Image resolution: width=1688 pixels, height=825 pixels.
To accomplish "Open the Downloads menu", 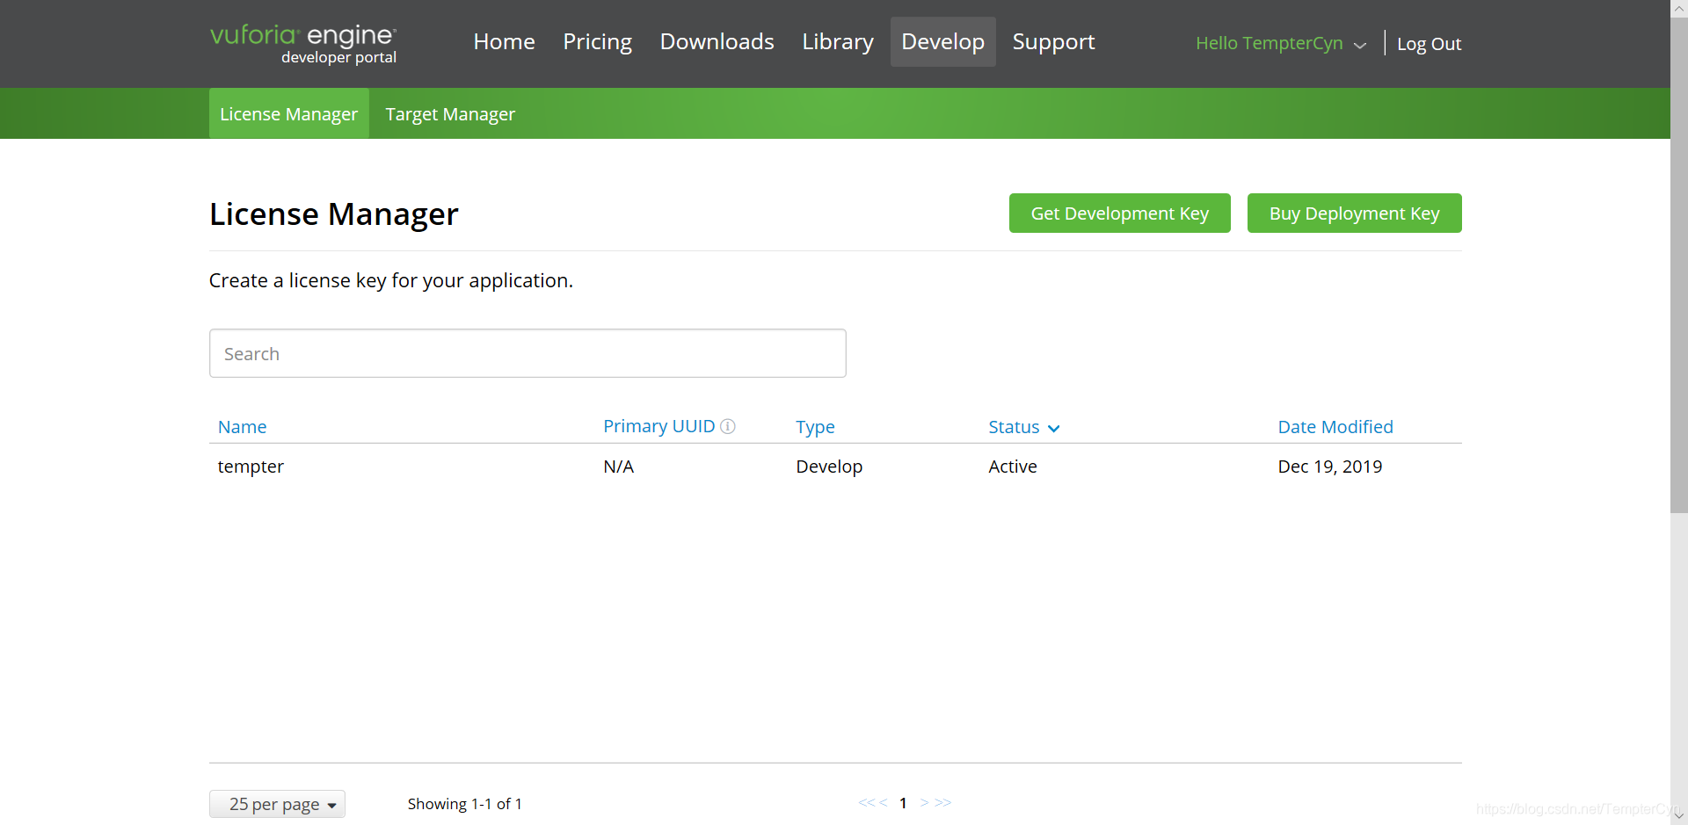I will coord(717,41).
